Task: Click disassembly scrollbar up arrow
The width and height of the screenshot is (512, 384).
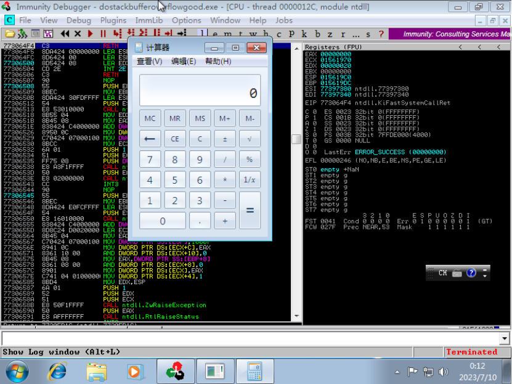Action: click(x=296, y=49)
